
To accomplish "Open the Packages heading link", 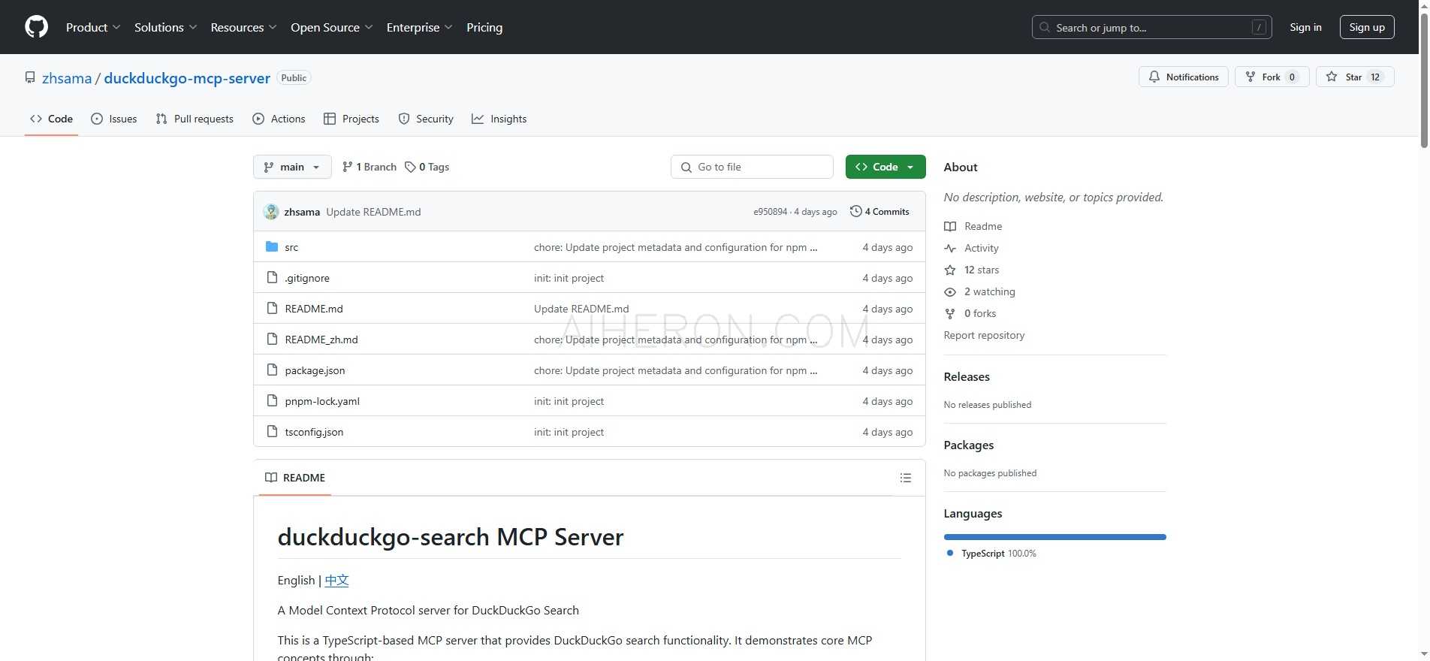I will tap(969, 445).
